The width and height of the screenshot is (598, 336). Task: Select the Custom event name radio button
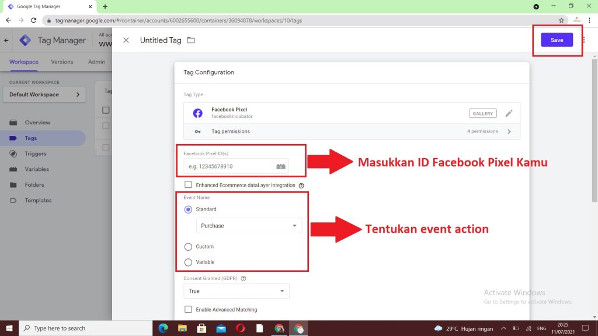click(x=189, y=246)
